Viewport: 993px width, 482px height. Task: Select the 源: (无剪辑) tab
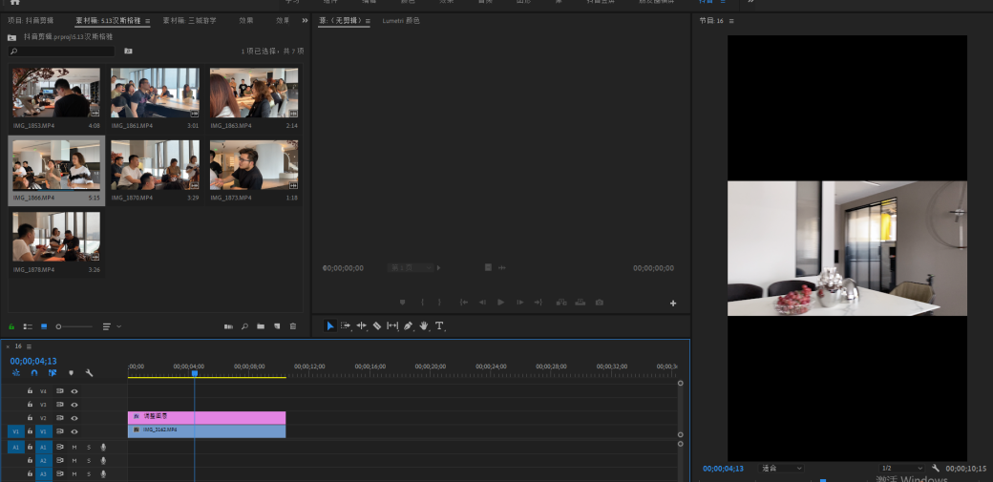coord(341,20)
